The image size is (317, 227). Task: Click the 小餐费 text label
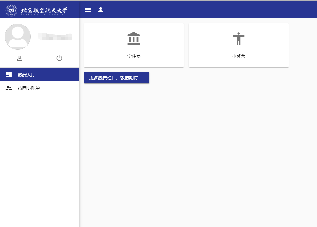click(239, 57)
